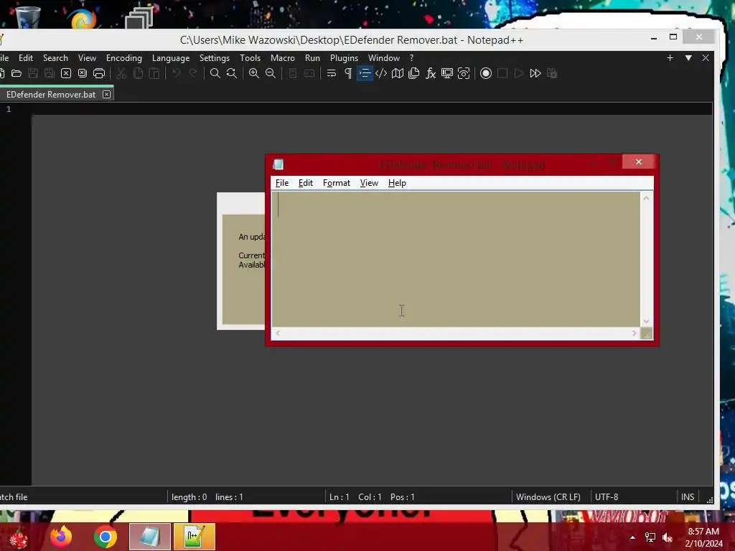Switch to Notepad++ taskbar button
The width and height of the screenshot is (735, 551).
tap(195, 537)
